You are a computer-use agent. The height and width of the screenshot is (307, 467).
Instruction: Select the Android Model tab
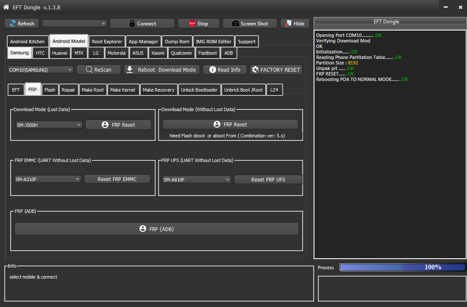69,41
